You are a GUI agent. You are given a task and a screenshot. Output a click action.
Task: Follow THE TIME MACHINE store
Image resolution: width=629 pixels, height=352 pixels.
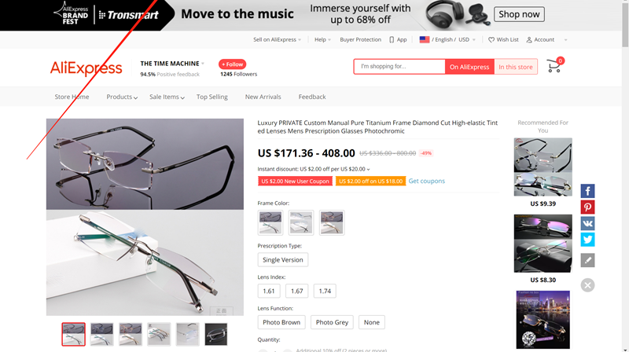click(232, 64)
